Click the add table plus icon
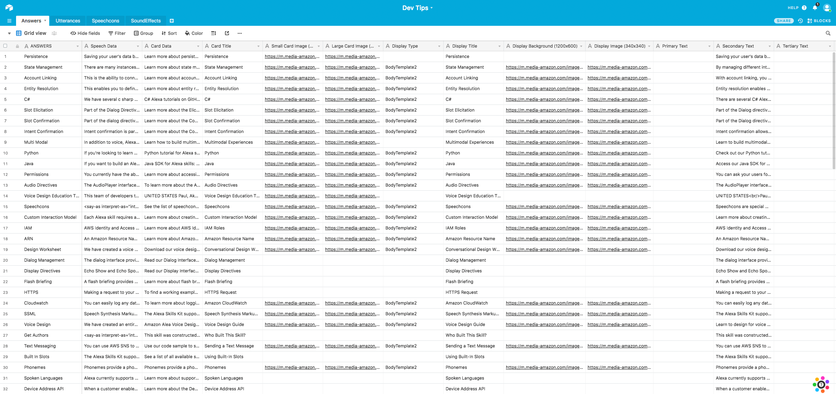The width and height of the screenshot is (836, 394). tap(172, 21)
